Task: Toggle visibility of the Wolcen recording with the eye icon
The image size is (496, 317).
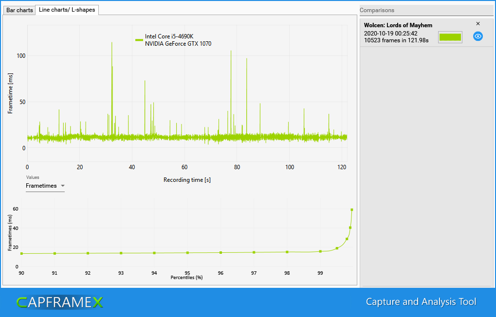Action: point(478,36)
